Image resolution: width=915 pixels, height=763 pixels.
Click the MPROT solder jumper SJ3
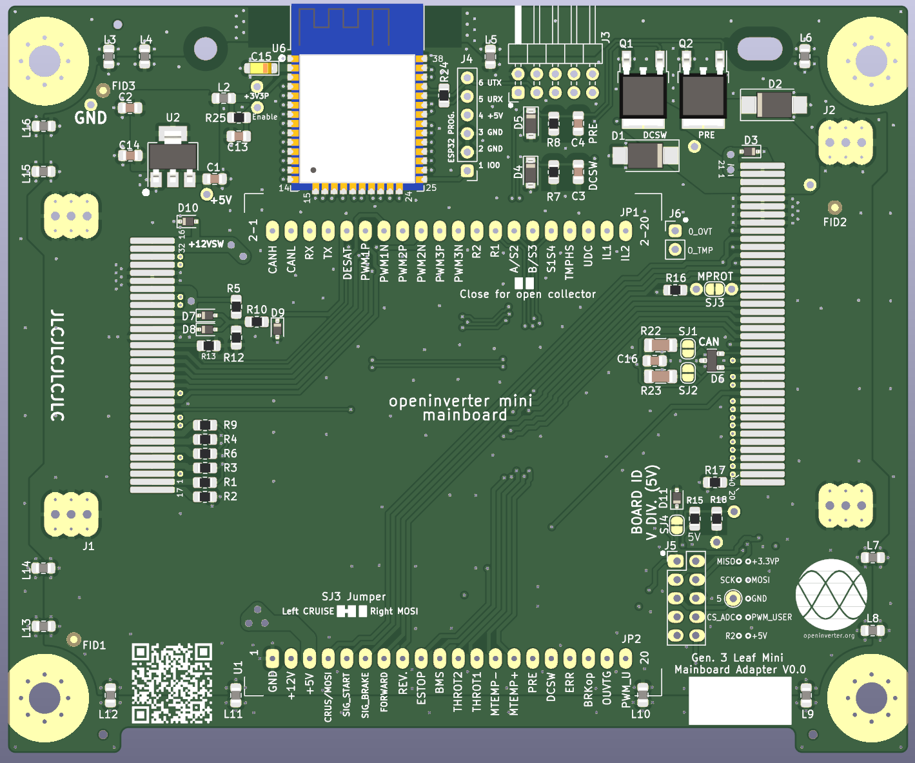click(714, 290)
